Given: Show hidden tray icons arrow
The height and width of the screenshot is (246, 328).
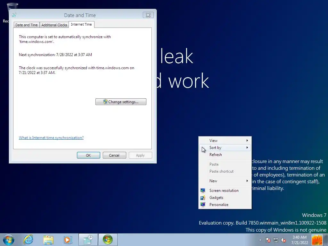Looking at the screenshot, I should [260, 240].
